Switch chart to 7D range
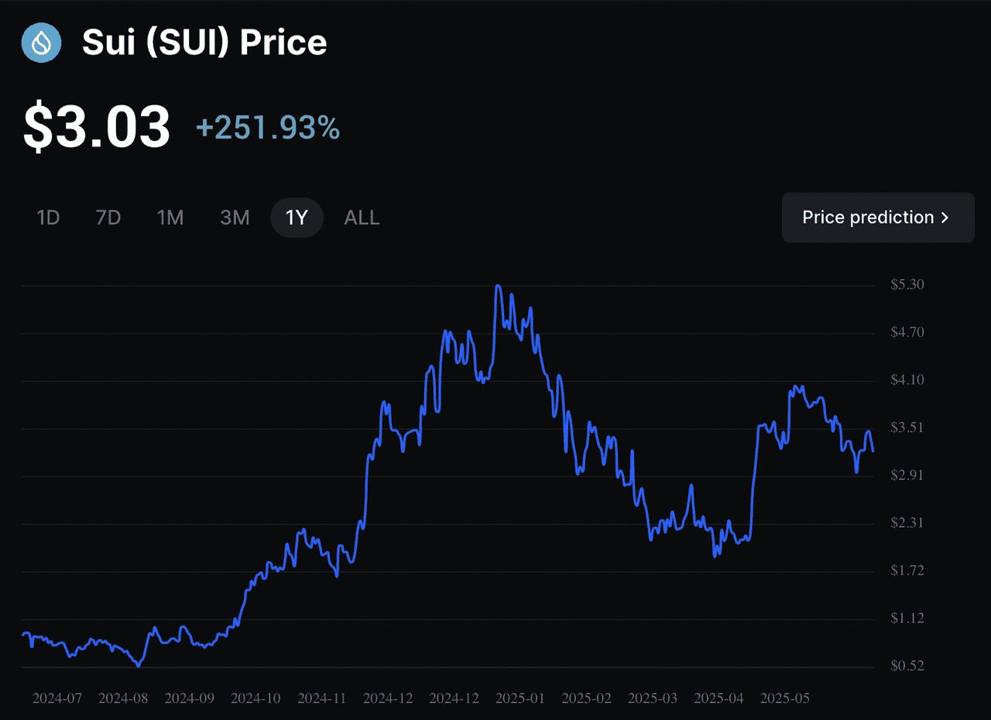The width and height of the screenshot is (991, 720). [108, 218]
